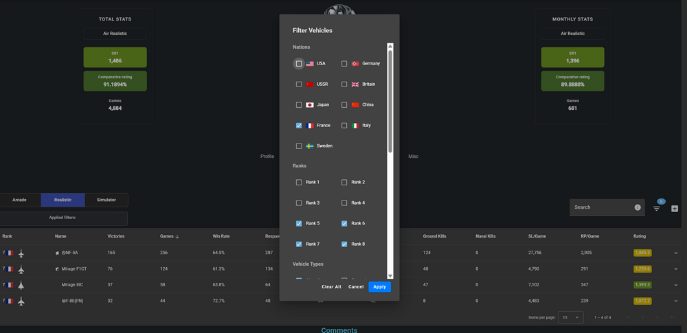Expand the Mirage IIIC row chevron
The width and height of the screenshot is (687, 333).
pos(676,285)
